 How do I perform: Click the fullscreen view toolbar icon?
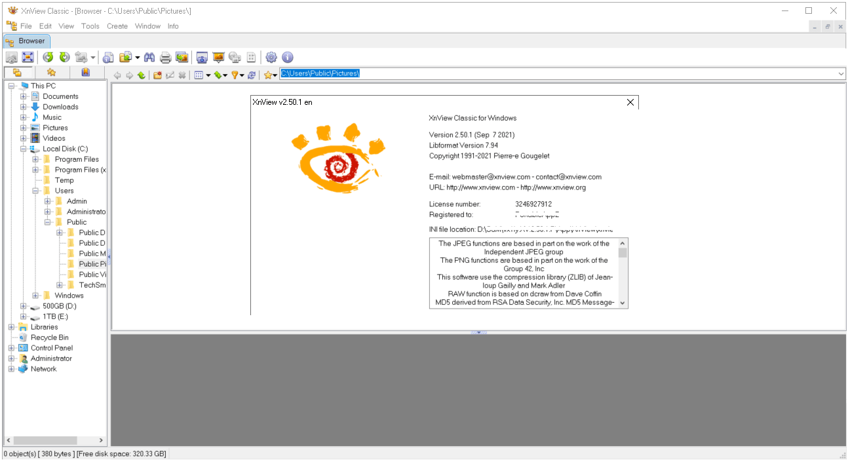coord(28,58)
